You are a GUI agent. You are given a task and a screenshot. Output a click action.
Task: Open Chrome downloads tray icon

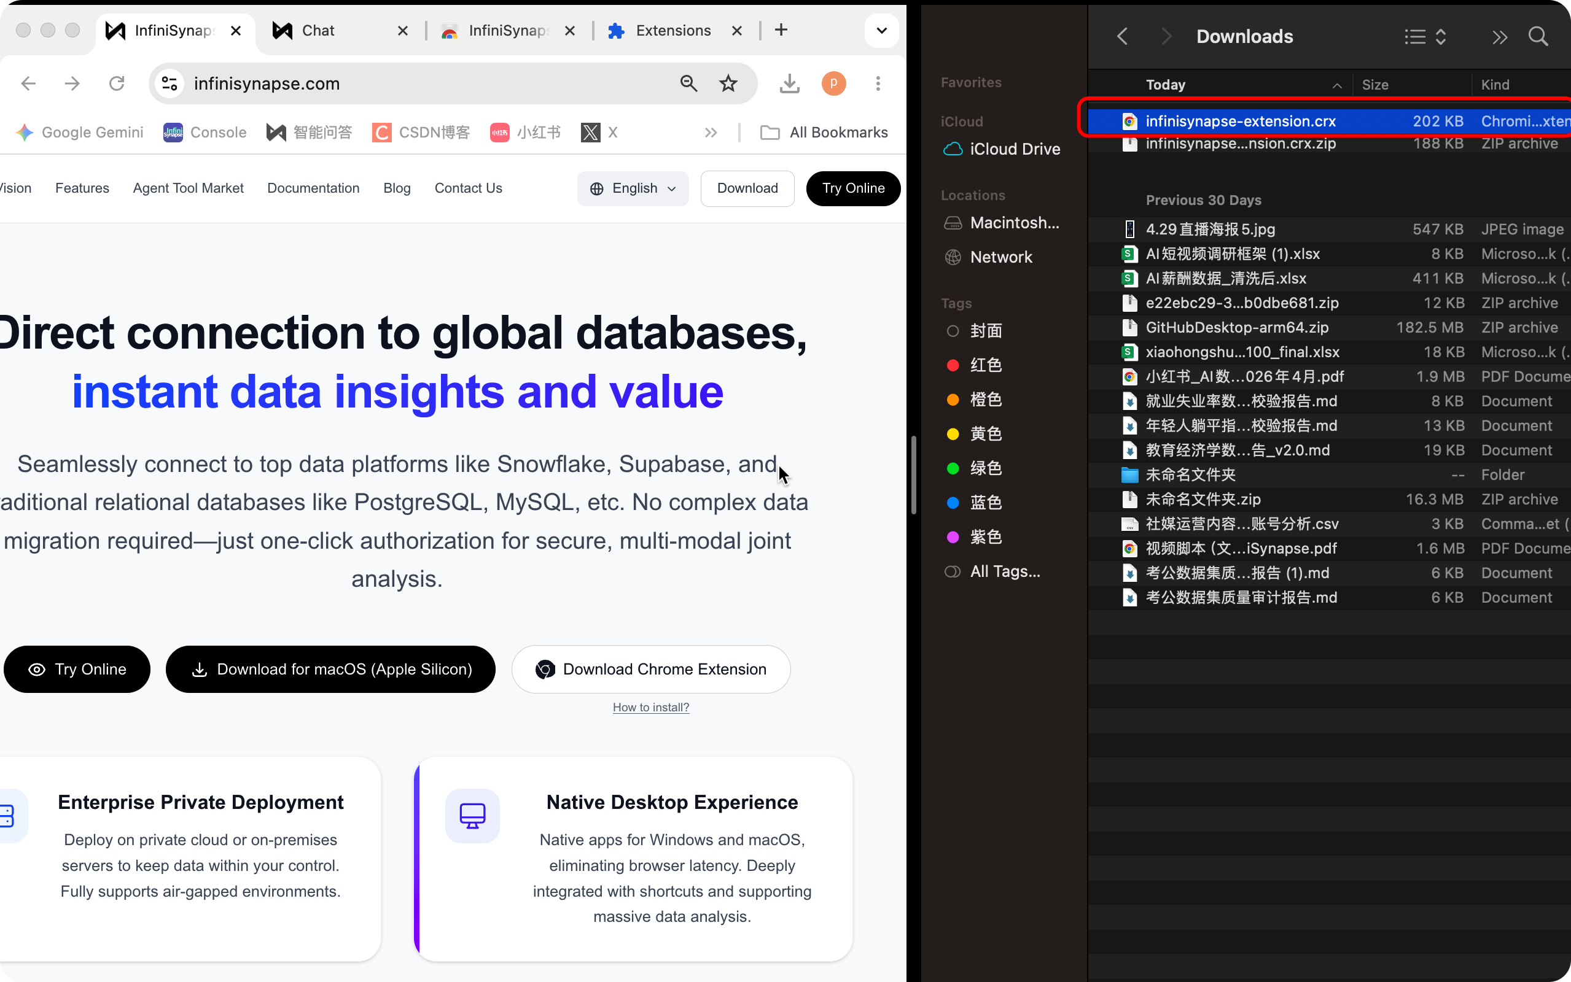(789, 83)
